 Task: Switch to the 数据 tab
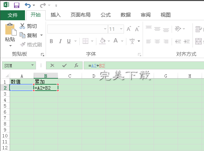(x=126, y=15)
